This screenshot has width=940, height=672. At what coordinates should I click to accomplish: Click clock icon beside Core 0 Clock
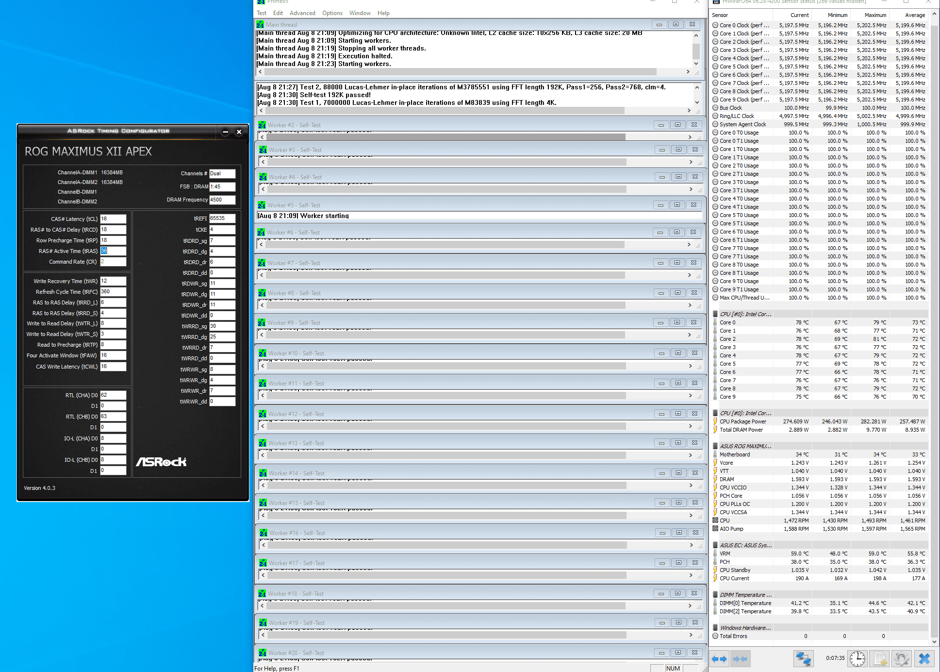click(x=715, y=25)
